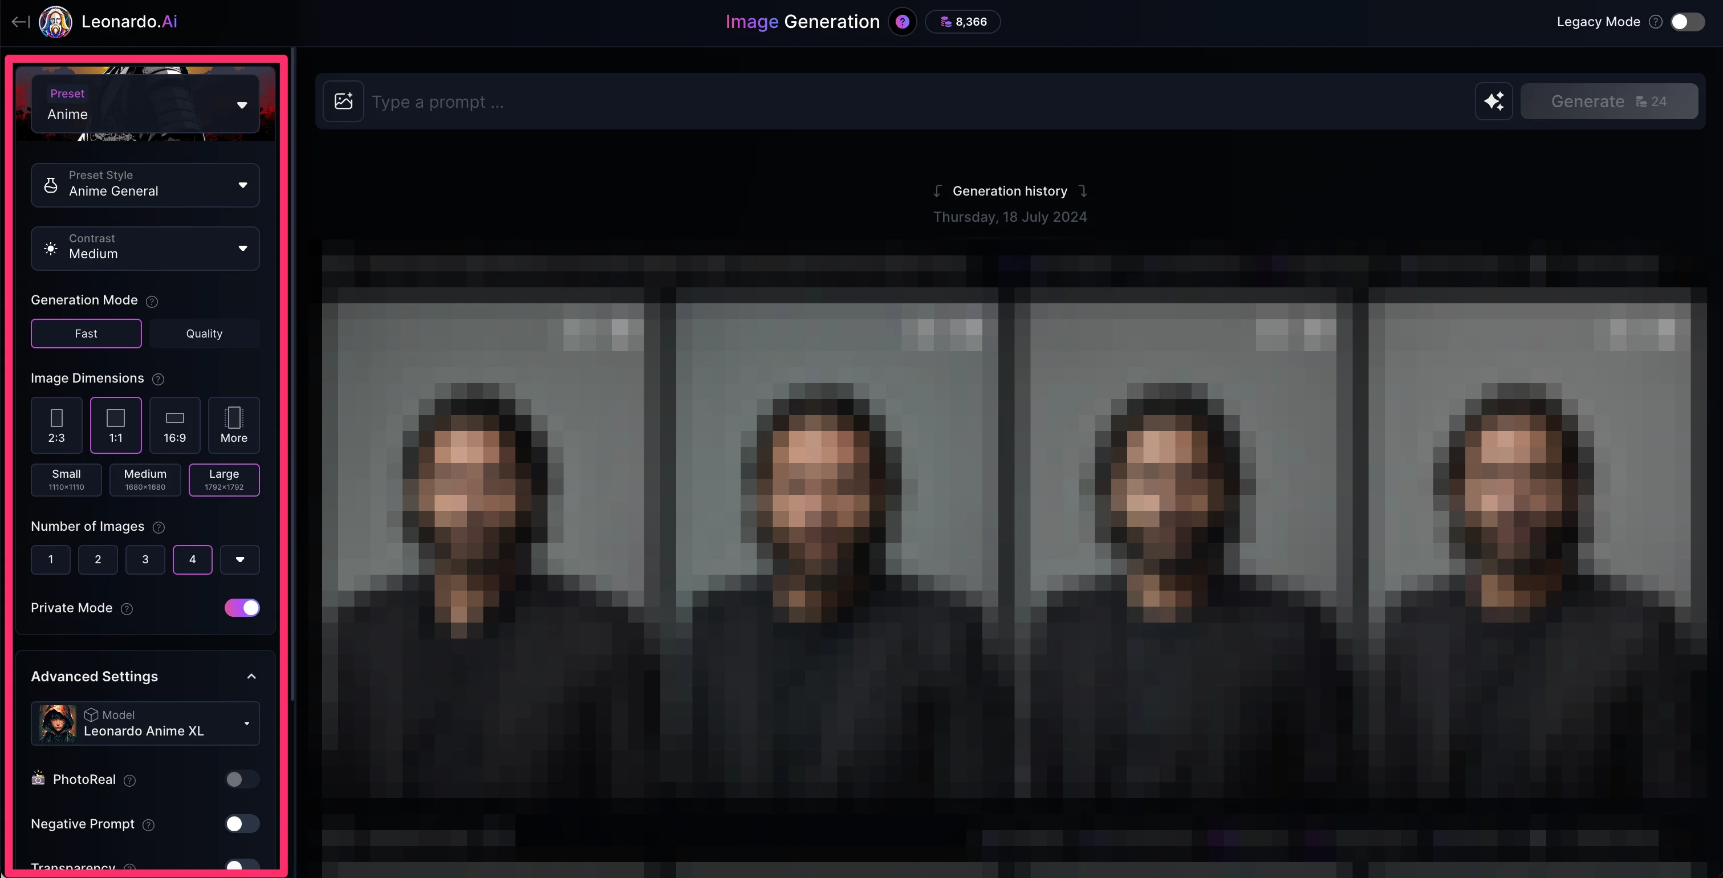Click the purple help icon beside Image Generation
The width and height of the screenshot is (1723, 878).
(901, 22)
